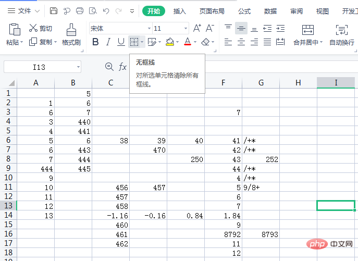Expand the Paste (粘贴) dropdown arrow
The width and height of the screenshot is (358, 261).
(x=22, y=42)
